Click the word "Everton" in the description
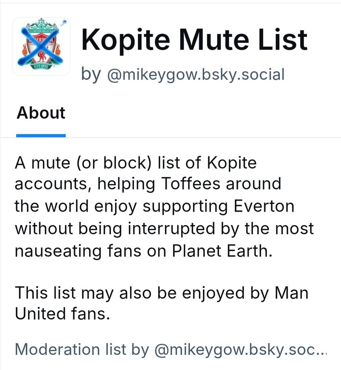 tap(264, 206)
